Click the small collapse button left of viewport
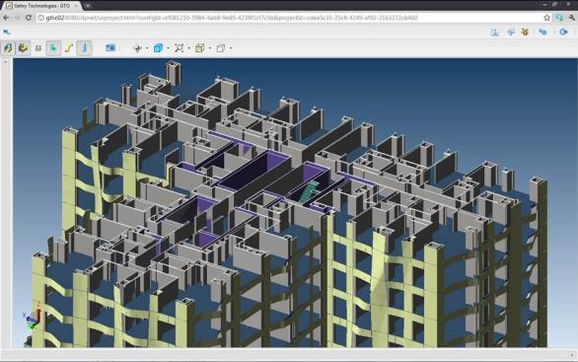Screen dimensions: 578x362 coord(6,62)
